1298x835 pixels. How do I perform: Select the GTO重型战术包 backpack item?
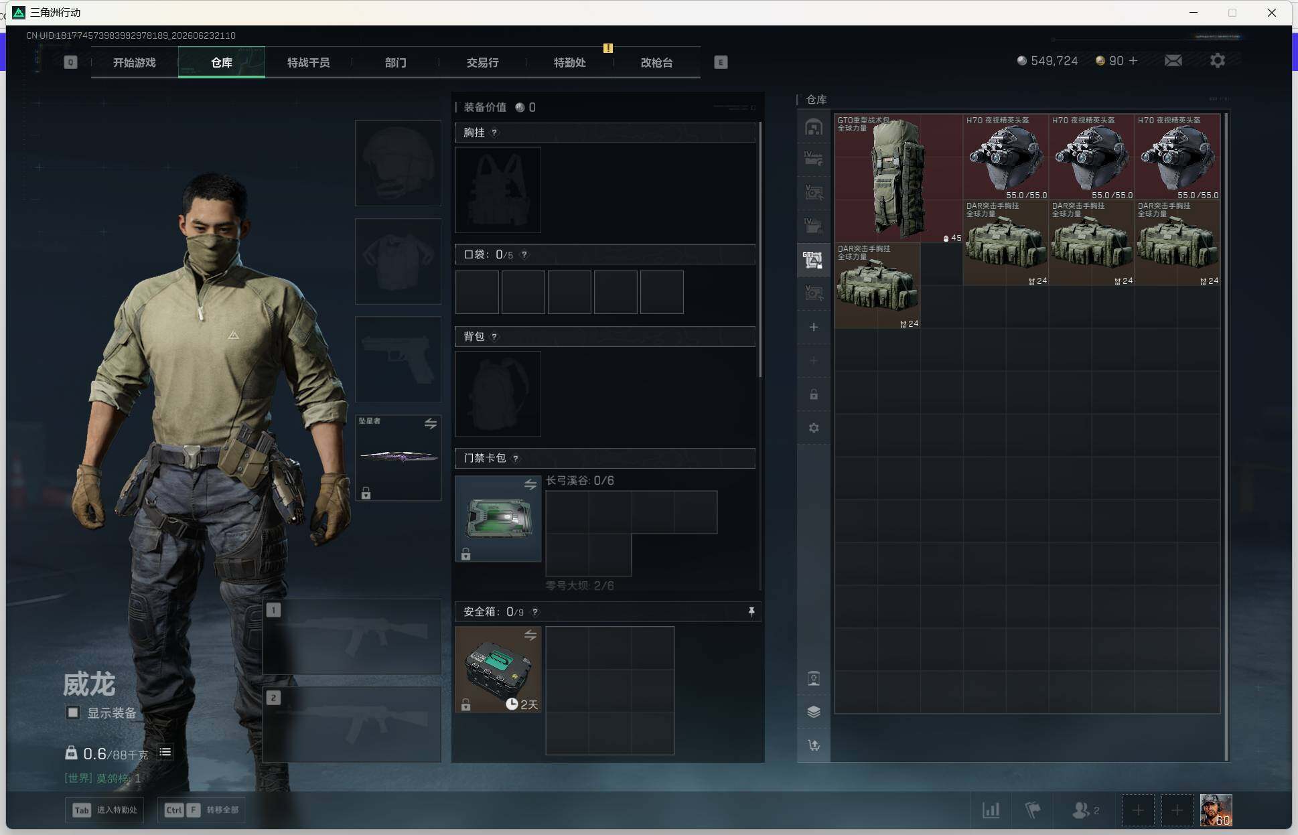coord(898,178)
